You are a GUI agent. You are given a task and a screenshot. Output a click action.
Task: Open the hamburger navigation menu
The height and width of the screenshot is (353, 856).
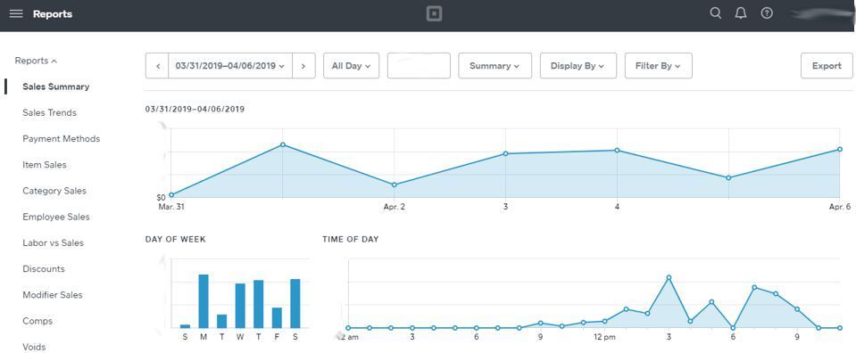click(16, 14)
